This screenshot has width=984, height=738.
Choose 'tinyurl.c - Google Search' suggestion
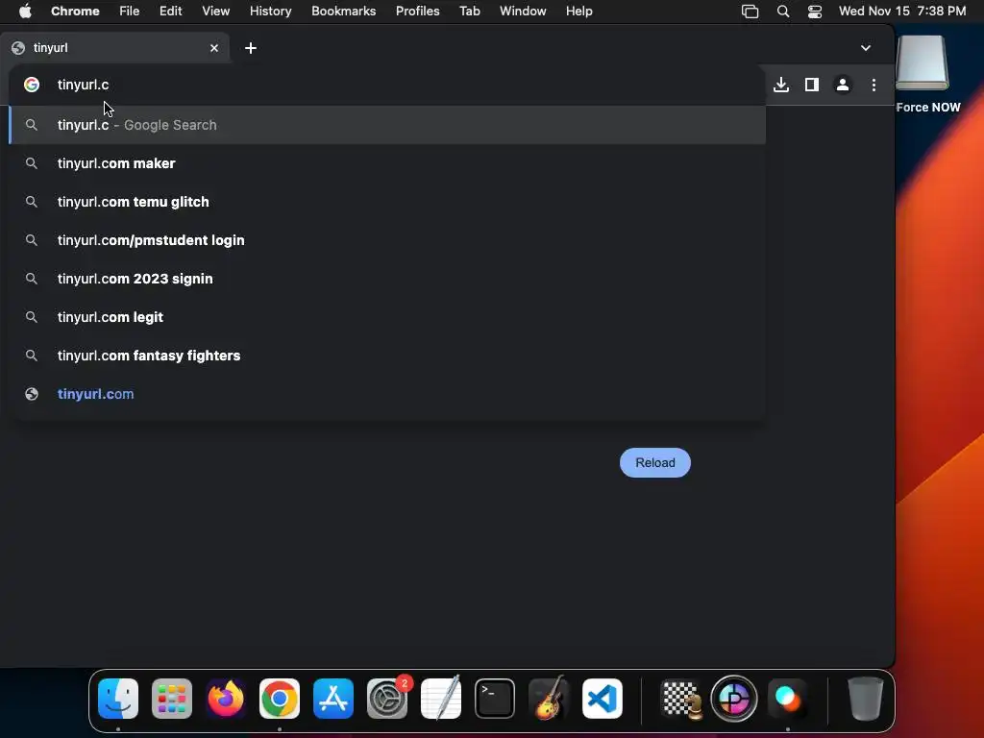point(387,125)
